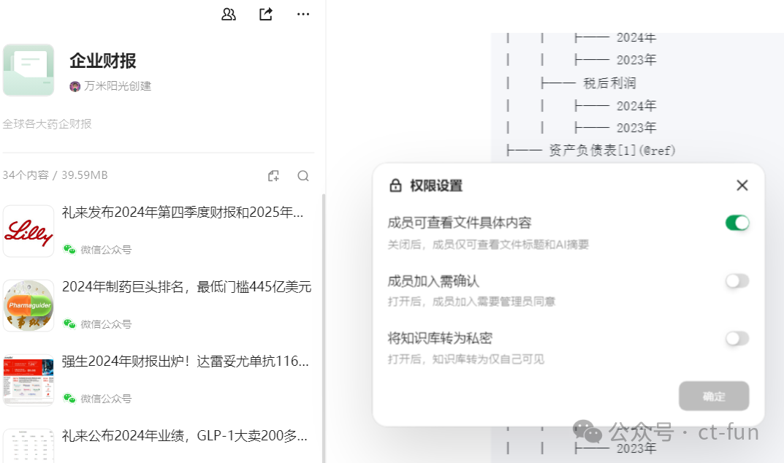Viewport: 784px width, 463px height.
Task: Open the members icon at top
Action: pyautogui.click(x=229, y=14)
